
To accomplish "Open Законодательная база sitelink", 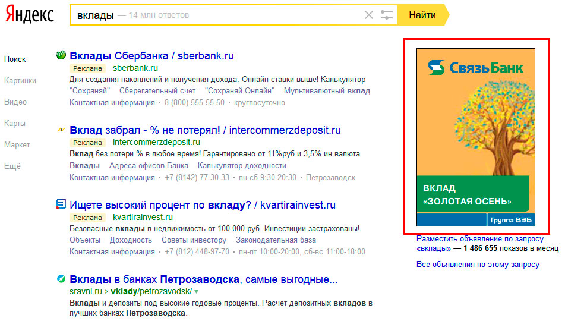I will [x=276, y=240].
